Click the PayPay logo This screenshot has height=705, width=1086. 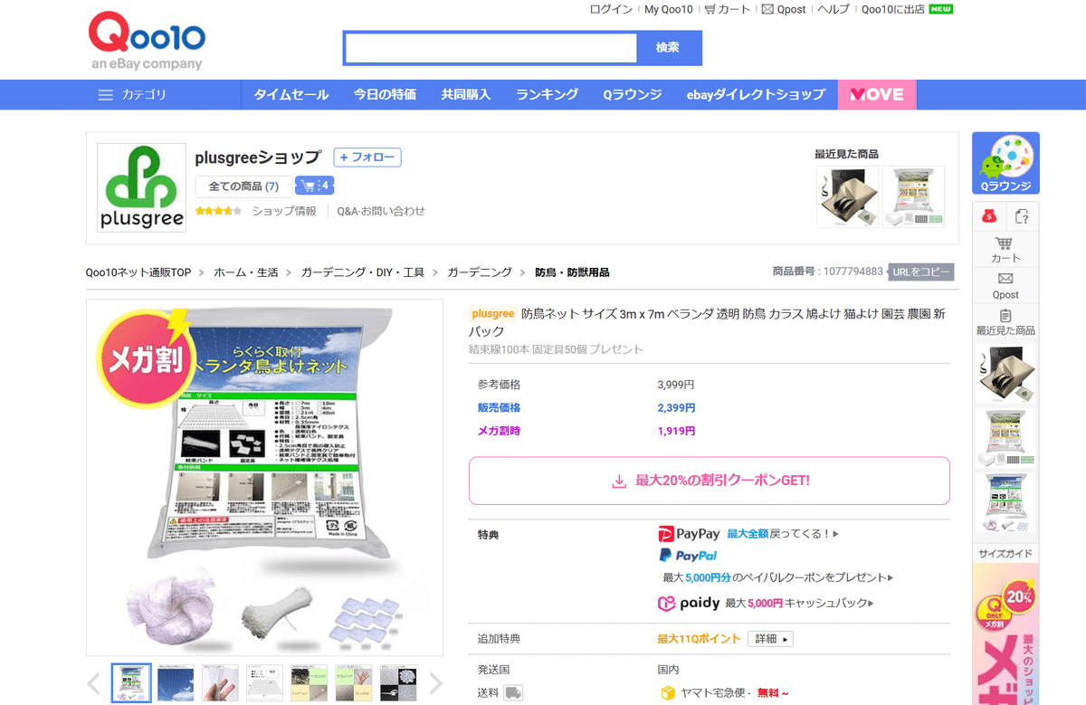690,534
